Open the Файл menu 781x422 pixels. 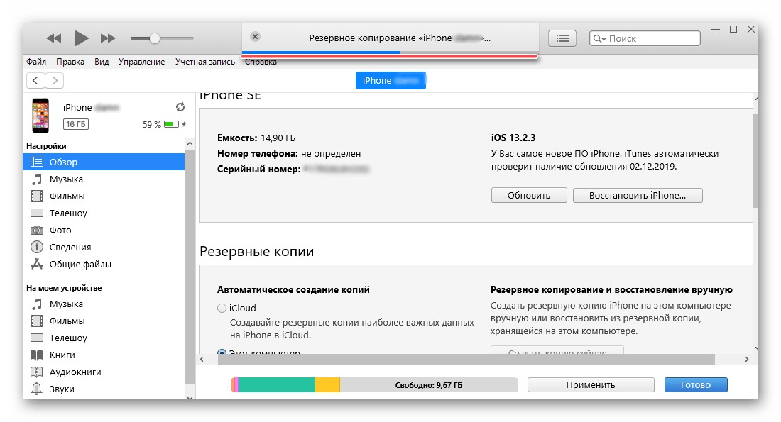pyautogui.click(x=36, y=62)
